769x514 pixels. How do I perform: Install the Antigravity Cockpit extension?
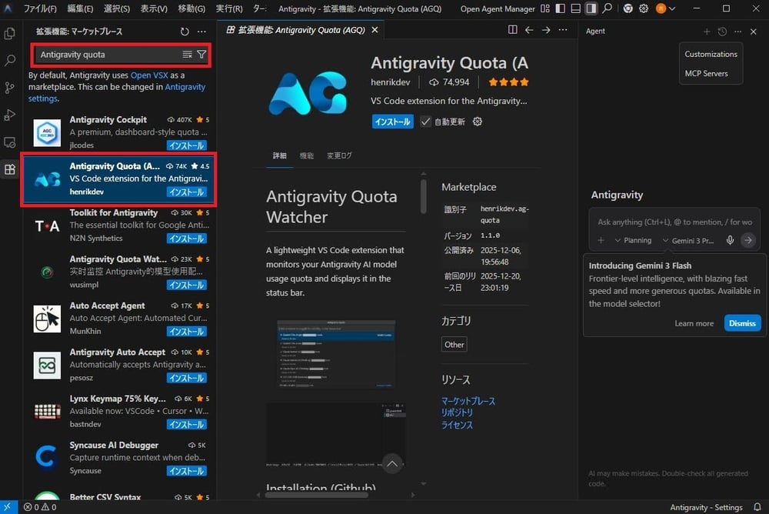click(x=186, y=145)
